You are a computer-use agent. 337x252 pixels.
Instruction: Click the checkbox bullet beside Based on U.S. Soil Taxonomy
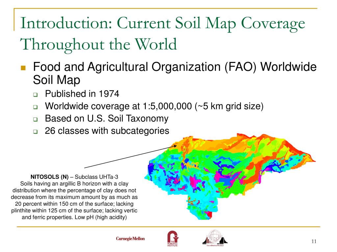(36, 119)
